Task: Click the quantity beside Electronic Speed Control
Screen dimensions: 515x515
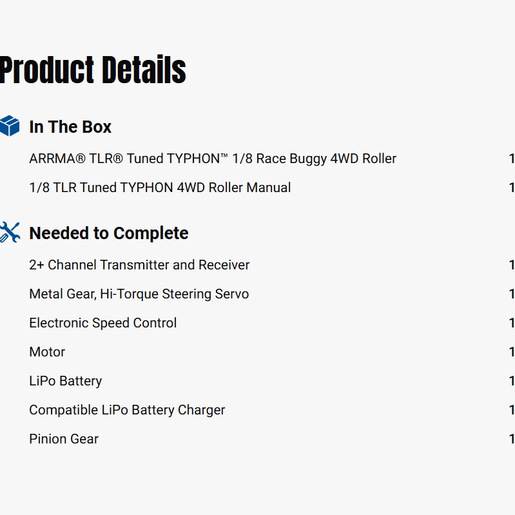Action: click(x=511, y=323)
